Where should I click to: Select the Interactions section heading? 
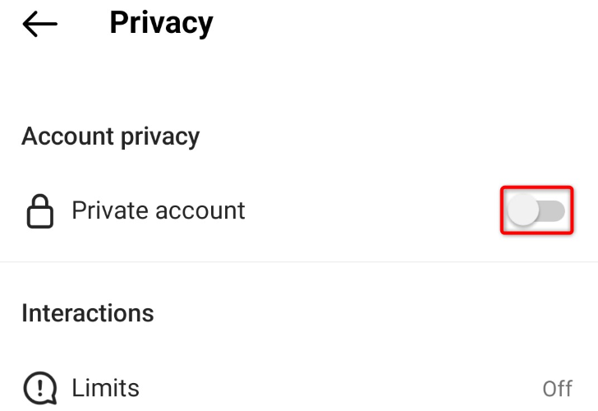click(x=87, y=313)
